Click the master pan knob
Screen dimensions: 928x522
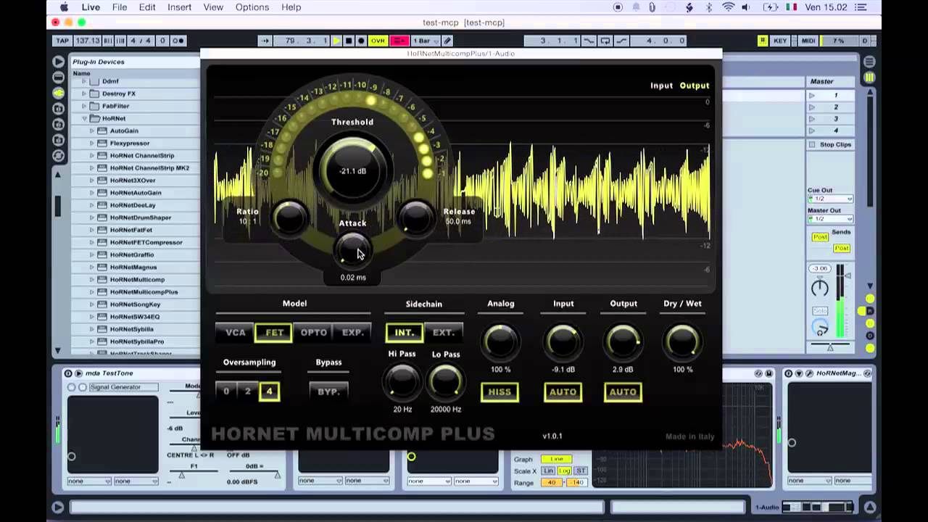[x=819, y=288]
